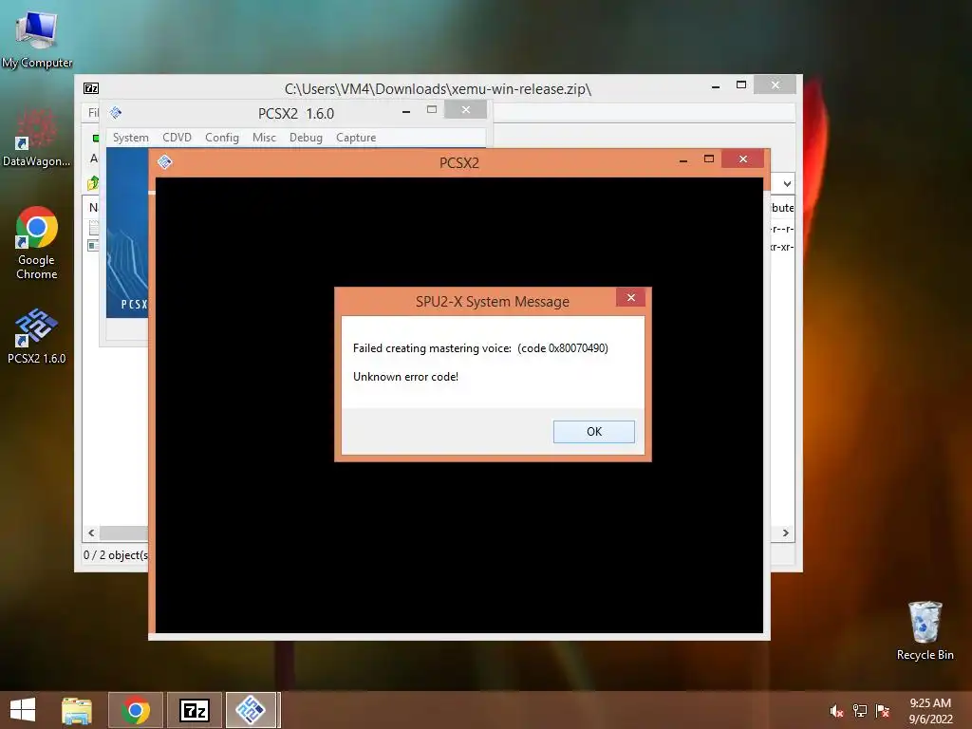This screenshot has height=729, width=972.
Task: Switch to Chrome in the taskbar
Action: pyautogui.click(x=136, y=710)
